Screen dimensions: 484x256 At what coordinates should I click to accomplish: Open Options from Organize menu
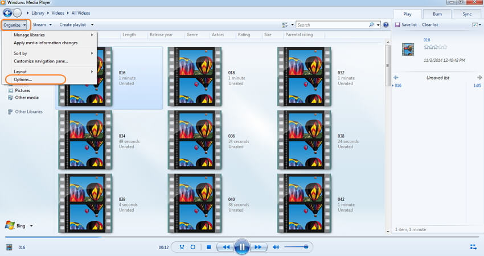(23, 79)
